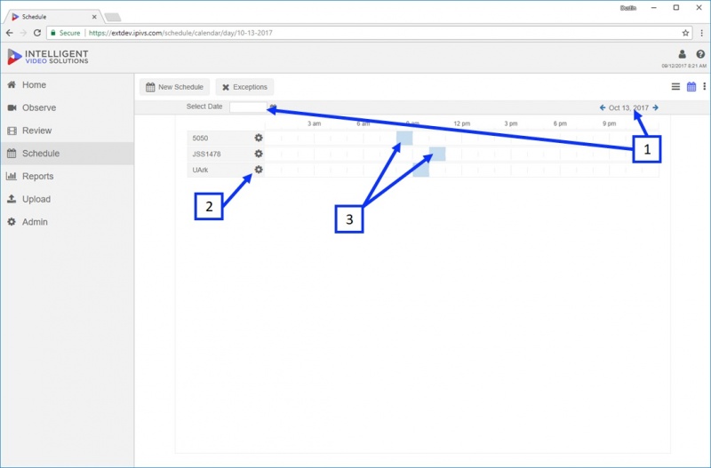
Task: Switch to list view icon
Action: pos(675,86)
